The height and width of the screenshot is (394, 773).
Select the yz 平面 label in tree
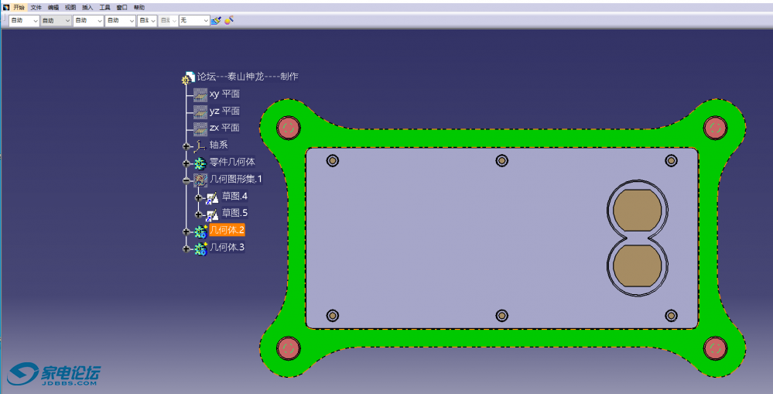click(x=224, y=111)
